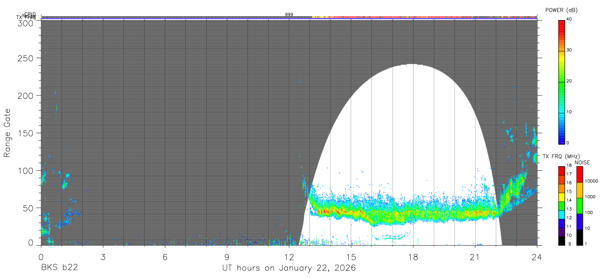
Task: Select the yellow NOISE legend swatch
Action: pyautogui.click(x=579, y=190)
